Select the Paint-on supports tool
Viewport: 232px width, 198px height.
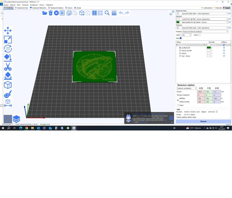tap(8, 76)
